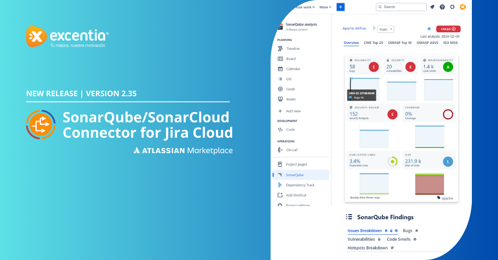The image size is (498, 260).
Task: Open the Apache Airflow project link
Action: click(354, 28)
